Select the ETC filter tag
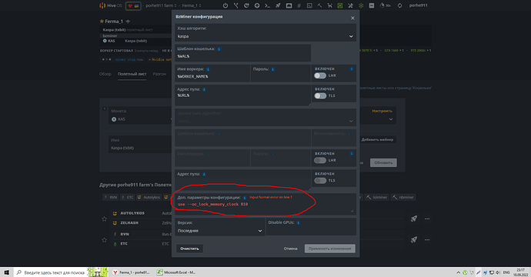Screen dimensions: 531x277 (128, 197)
